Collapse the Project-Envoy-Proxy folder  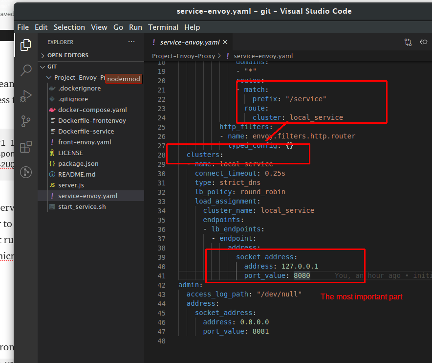click(49, 77)
